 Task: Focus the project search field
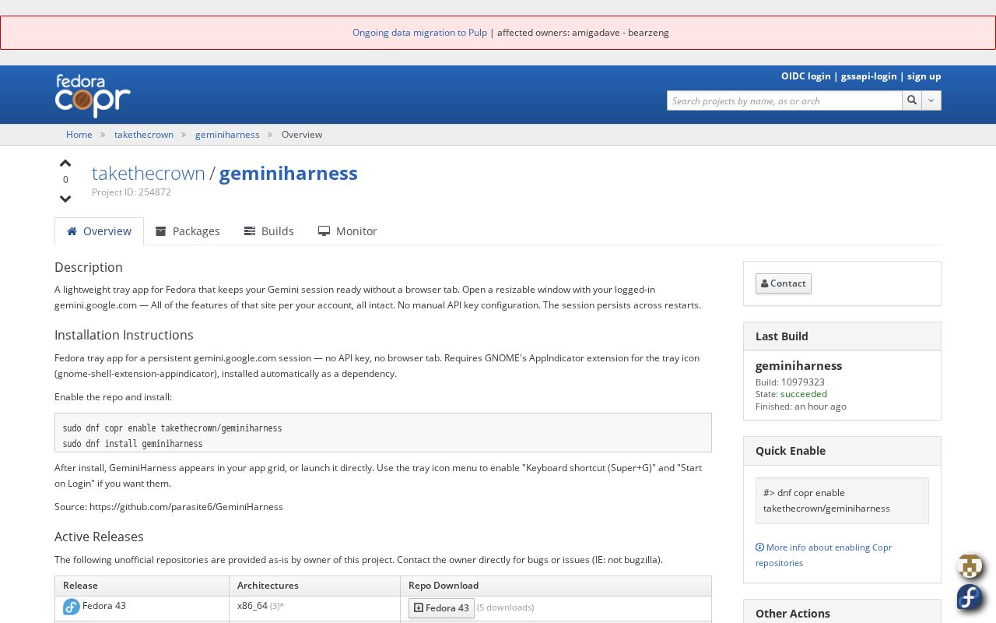point(784,100)
